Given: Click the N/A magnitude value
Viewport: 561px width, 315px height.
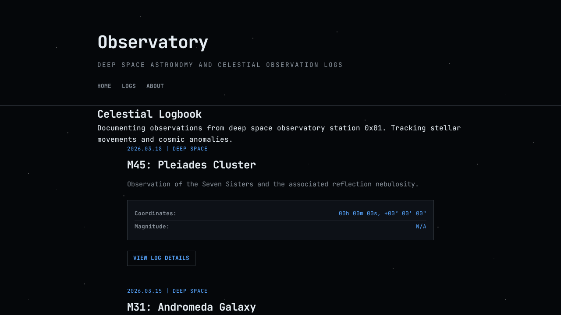Looking at the screenshot, I should pyautogui.click(x=421, y=226).
